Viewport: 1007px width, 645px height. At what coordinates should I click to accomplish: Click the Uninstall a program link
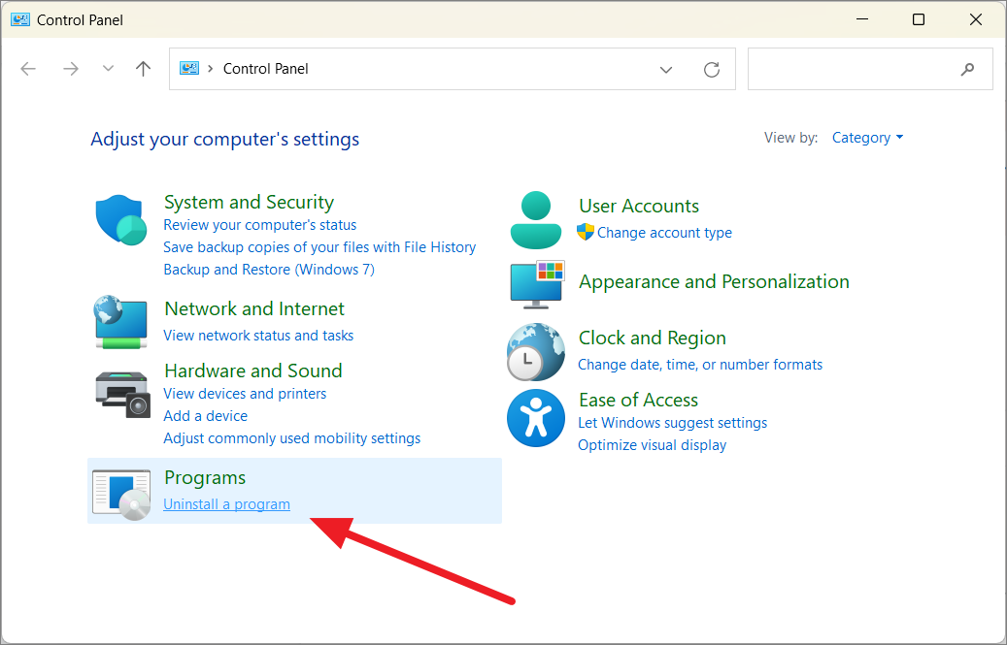226,504
